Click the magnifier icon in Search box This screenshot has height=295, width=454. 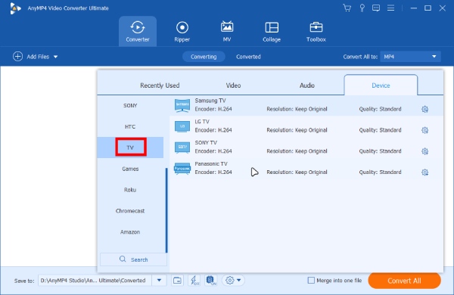pos(123,259)
